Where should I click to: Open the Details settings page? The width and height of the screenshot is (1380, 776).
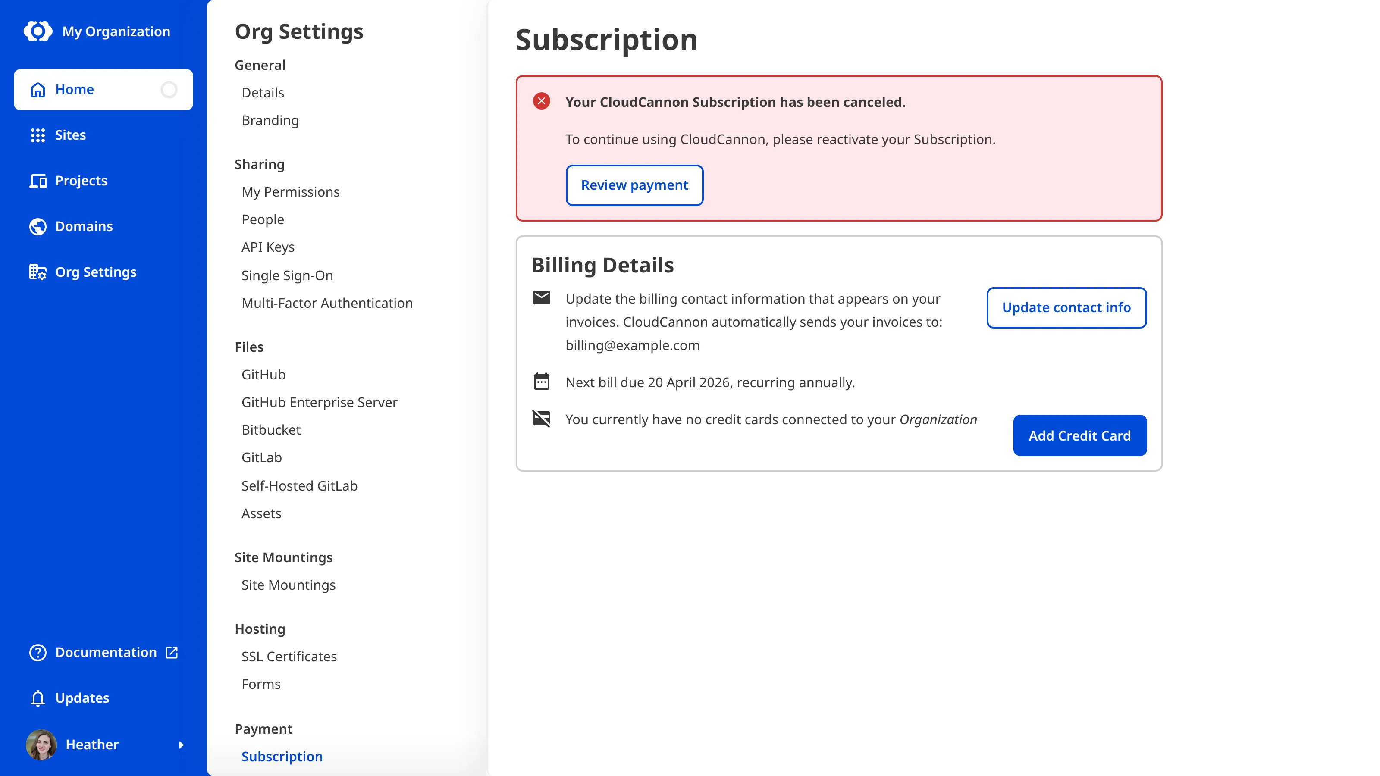click(263, 93)
